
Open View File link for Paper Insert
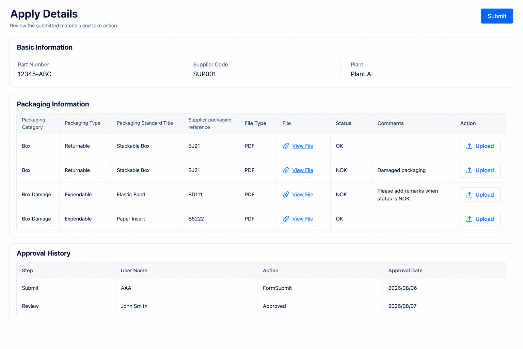point(303,219)
